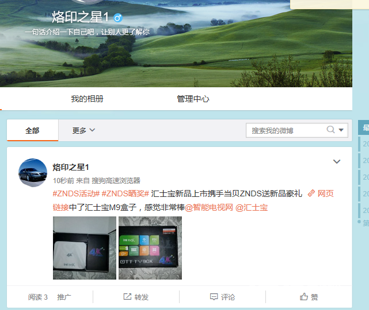369x310 pixels.
Task: View the OTT TV BOX package photo thumbnail
Action: point(150,248)
